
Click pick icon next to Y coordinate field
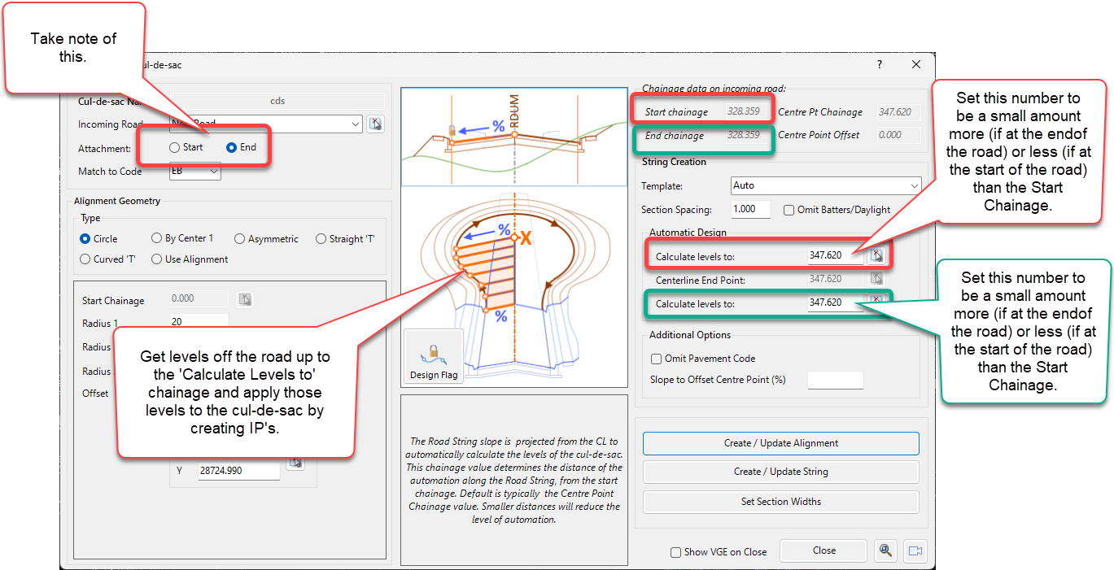[295, 463]
